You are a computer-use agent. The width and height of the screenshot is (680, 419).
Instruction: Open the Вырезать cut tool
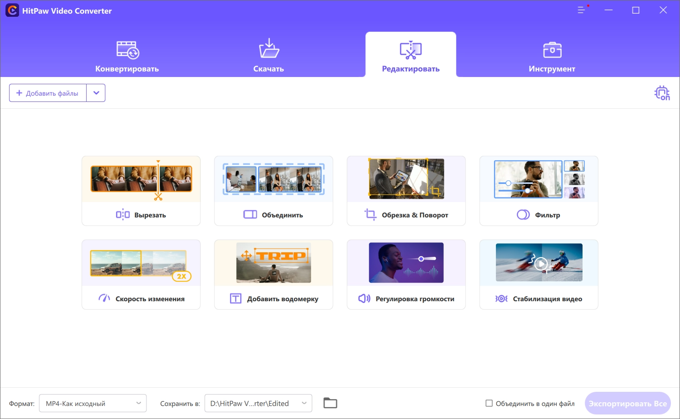click(x=141, y=191)
